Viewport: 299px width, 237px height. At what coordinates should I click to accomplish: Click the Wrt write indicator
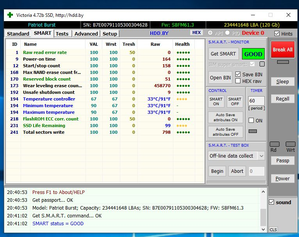(x=290, y=144)
